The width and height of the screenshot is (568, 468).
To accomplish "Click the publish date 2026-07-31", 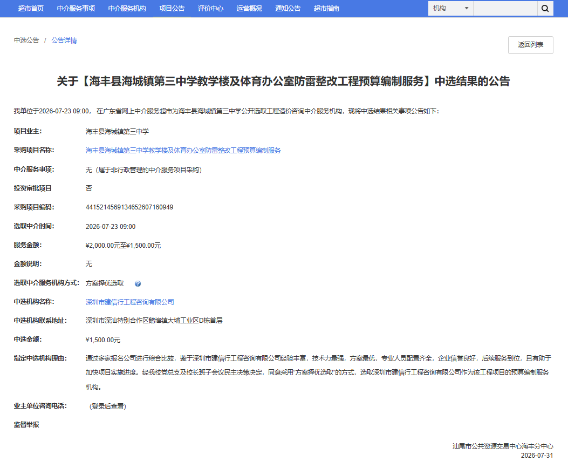I will pos(537,456).
